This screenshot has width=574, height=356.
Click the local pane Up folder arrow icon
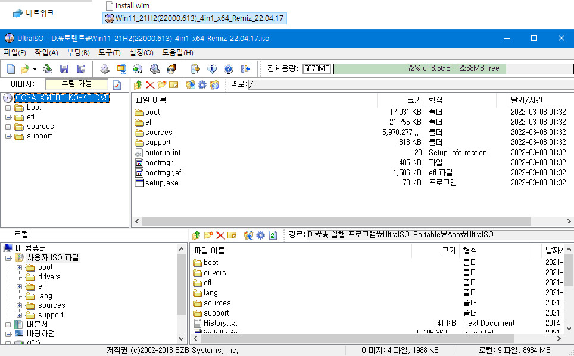coord(196,235)
